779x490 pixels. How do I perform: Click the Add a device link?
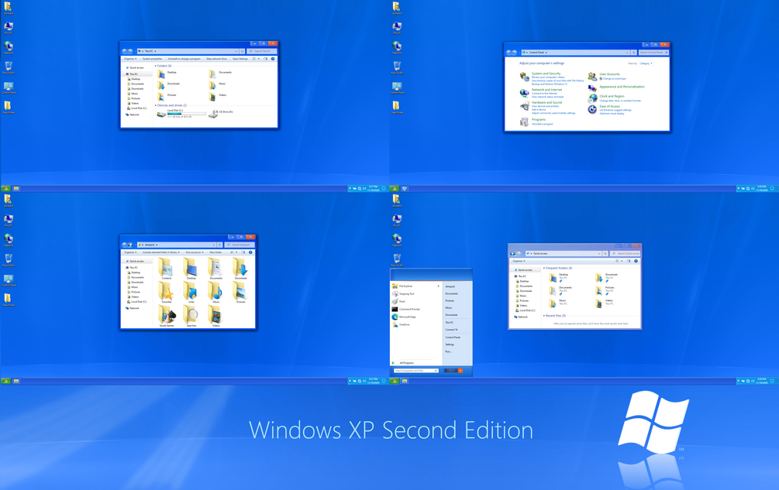[539, 110]
